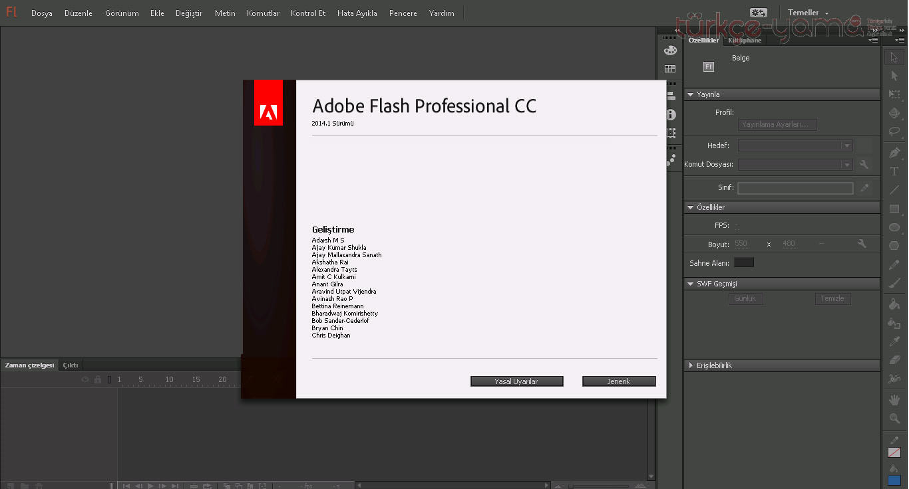The width and height of the screenshot is (909, 489).
Task: Select the Subselection tool
Action: click(894, 76)
